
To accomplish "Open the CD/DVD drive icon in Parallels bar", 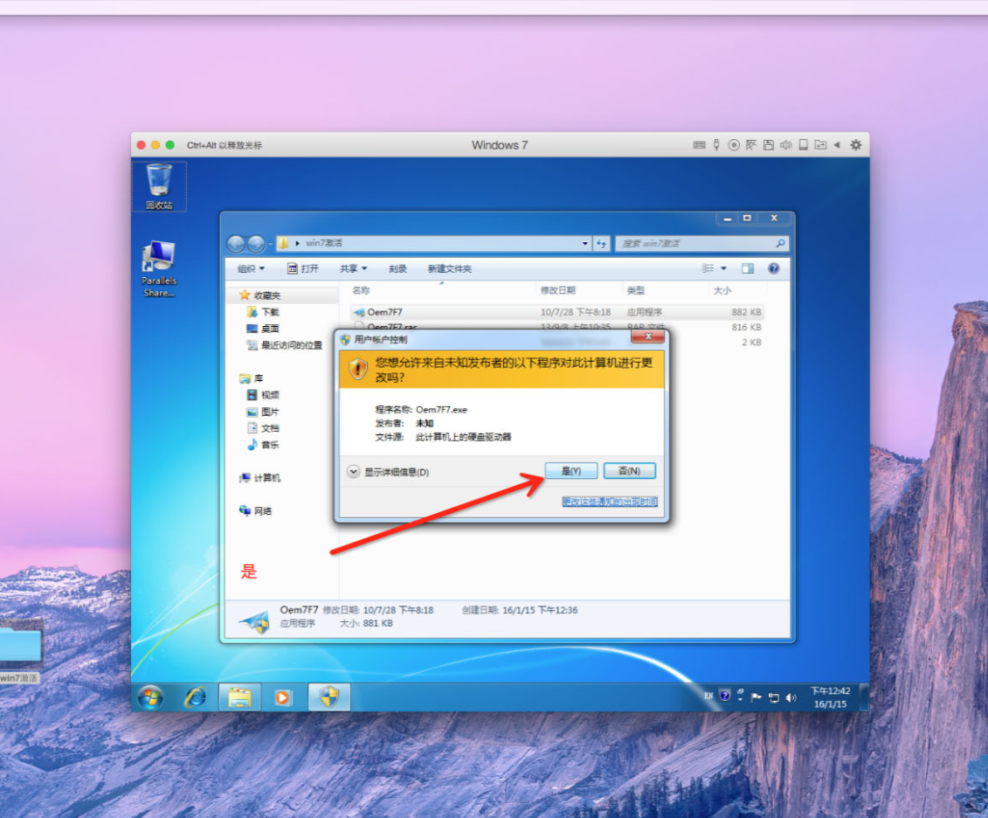I will [734, 145].
